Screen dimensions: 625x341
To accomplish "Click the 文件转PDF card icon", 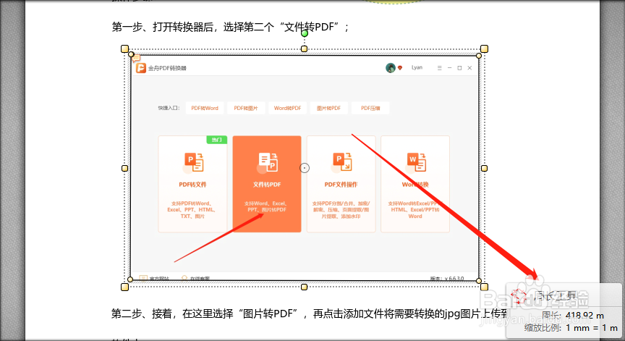I will click(x=268, y=162).
